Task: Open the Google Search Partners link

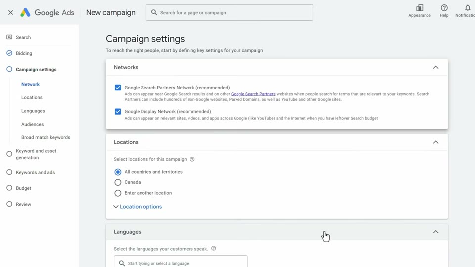Action: coord(253,94)
